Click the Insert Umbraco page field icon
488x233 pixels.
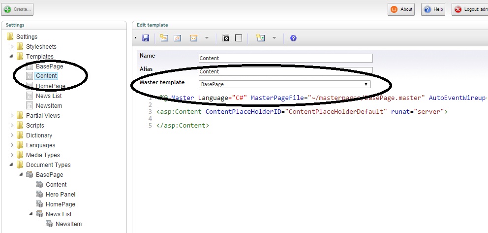pyautogui.click(x=164, y=38)
